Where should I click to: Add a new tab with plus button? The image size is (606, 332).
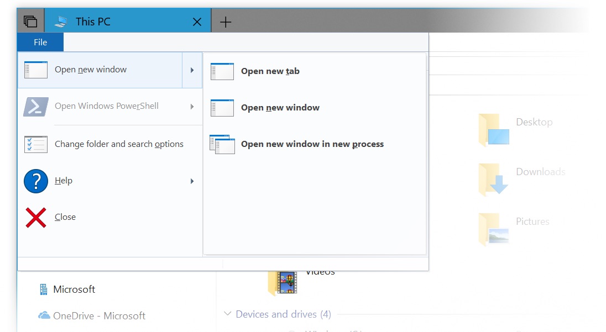[x=226, y=22]
